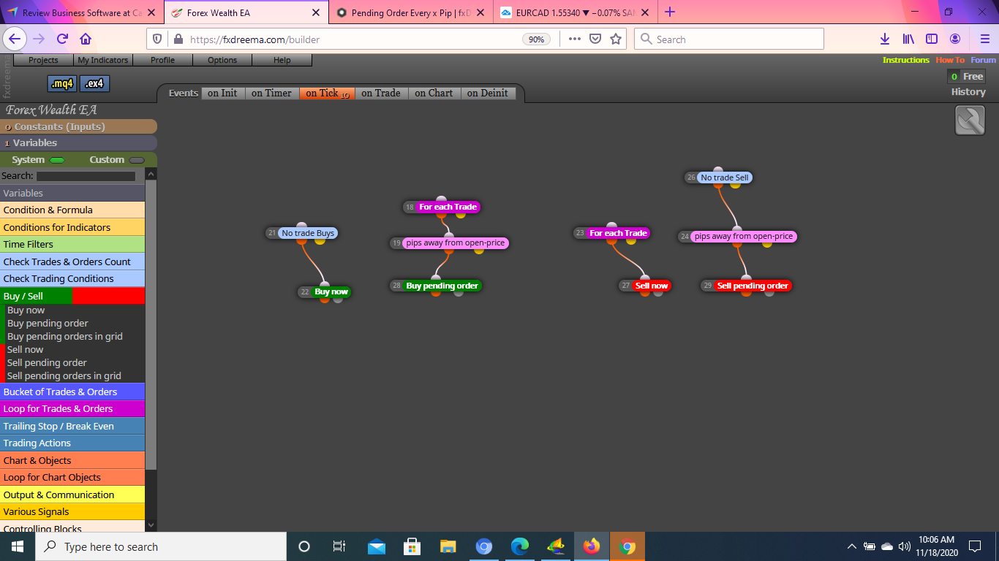Expand Bucket of Trades & Orders
Viewport: 999px width, 561px height.
click(x=72, y=392)
